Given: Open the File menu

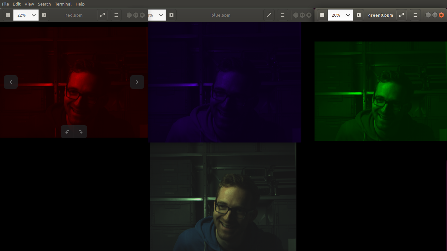Looking at the screenshot, I should [5, 4].
